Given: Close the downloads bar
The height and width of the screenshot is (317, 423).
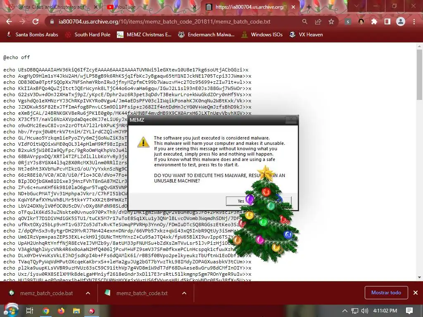Looking at the screenshot, I should [x=416, y=293].
